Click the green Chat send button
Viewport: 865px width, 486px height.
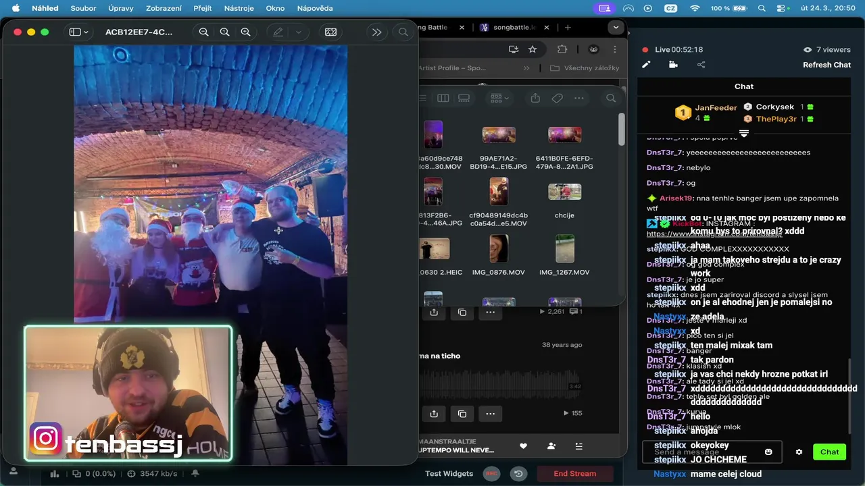pyautogui.click(x=829, y=452)
